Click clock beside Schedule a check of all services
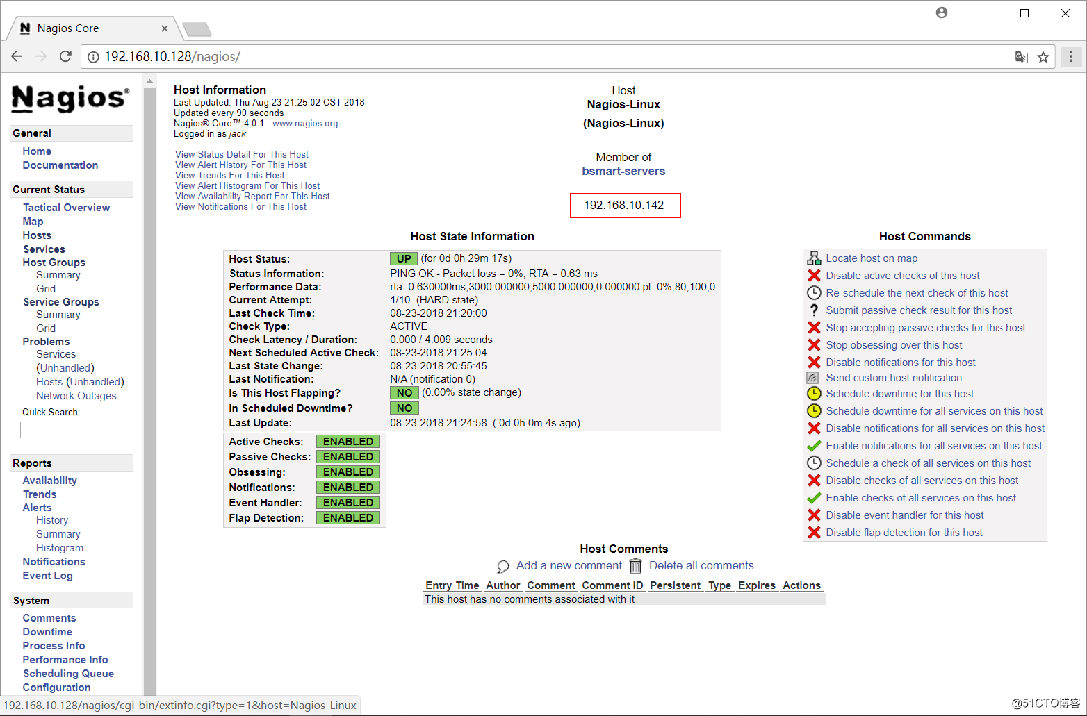1087x716 pixels. pos(814,463)
